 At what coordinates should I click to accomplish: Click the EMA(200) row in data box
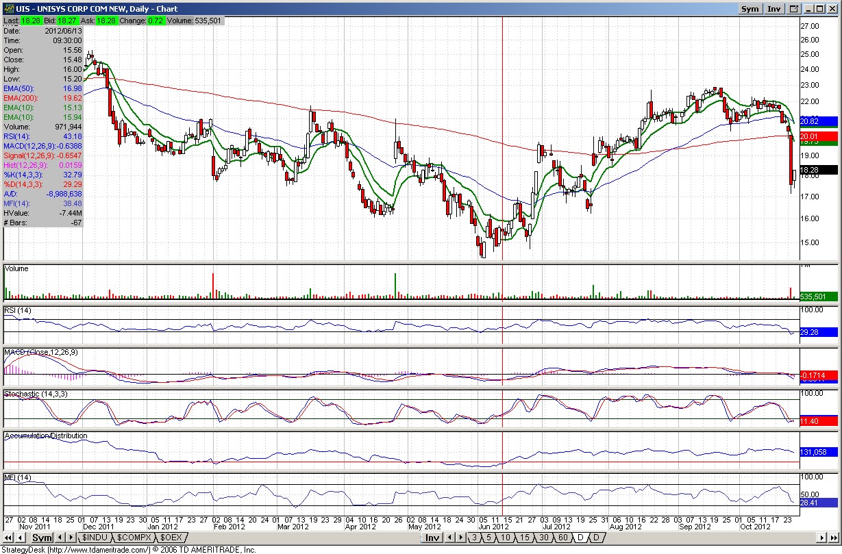pyautogui.click(x=43, y=98)
